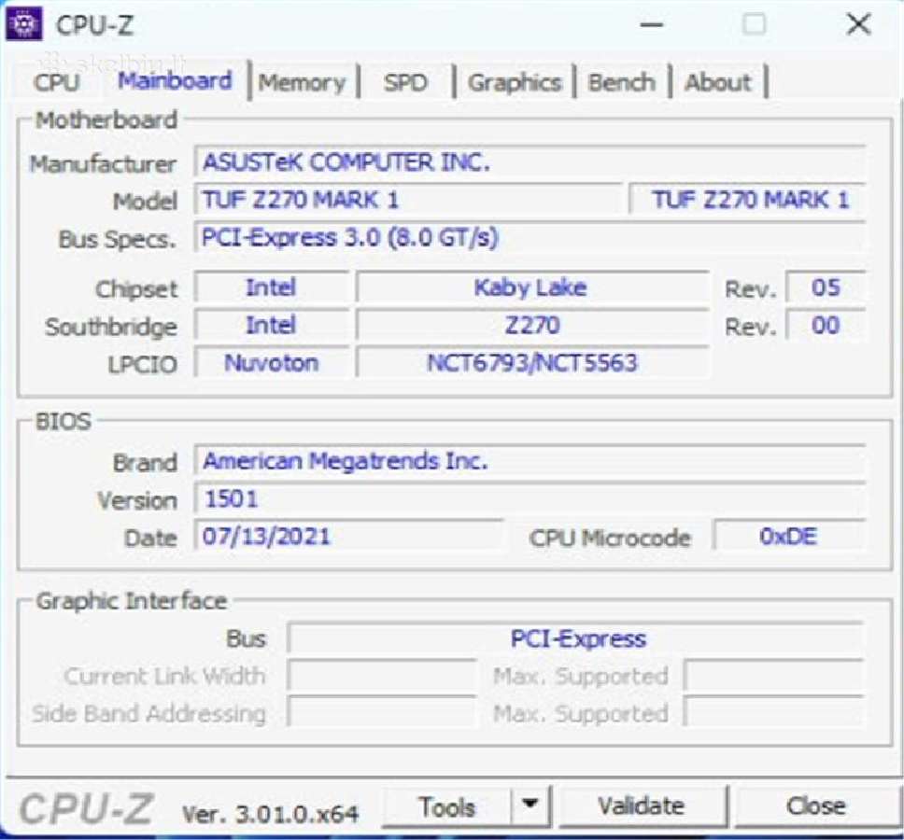Open the Graphics tab

click(x=515, y=83)
